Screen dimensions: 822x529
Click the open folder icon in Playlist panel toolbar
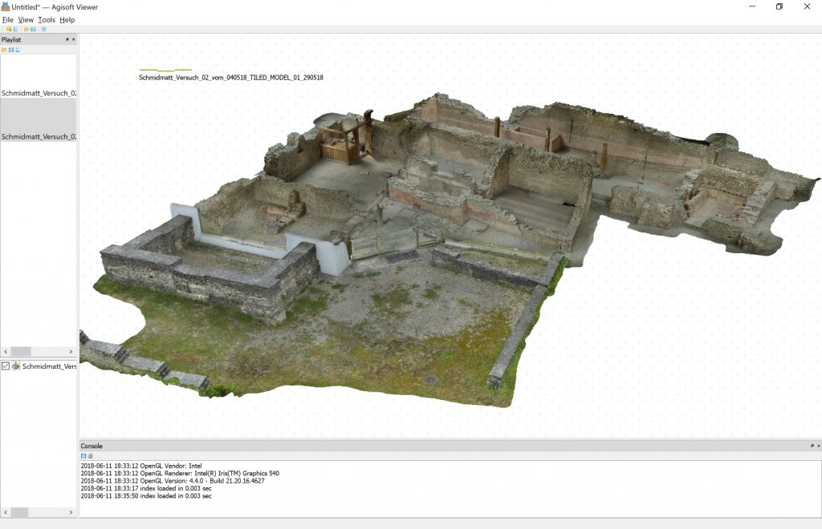[x=4, y=50]
